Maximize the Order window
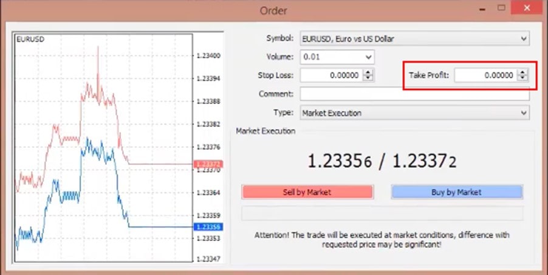This screenshot has width=548, height=275. pos(501,8)
